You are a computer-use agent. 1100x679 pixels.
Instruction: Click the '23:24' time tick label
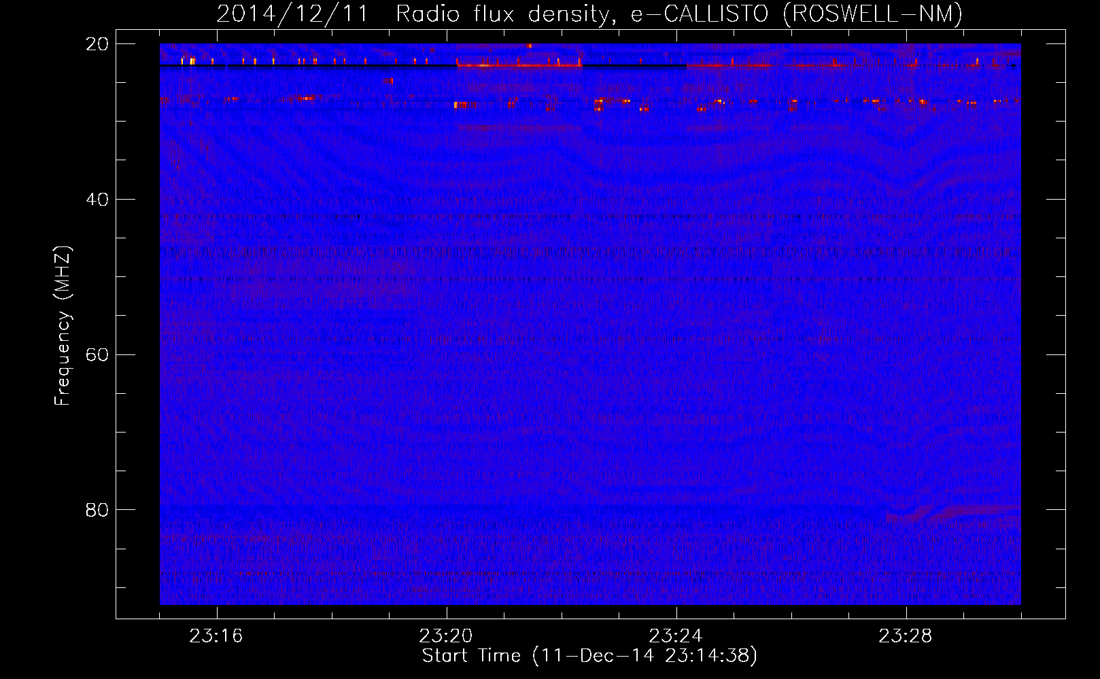(676, 636)
